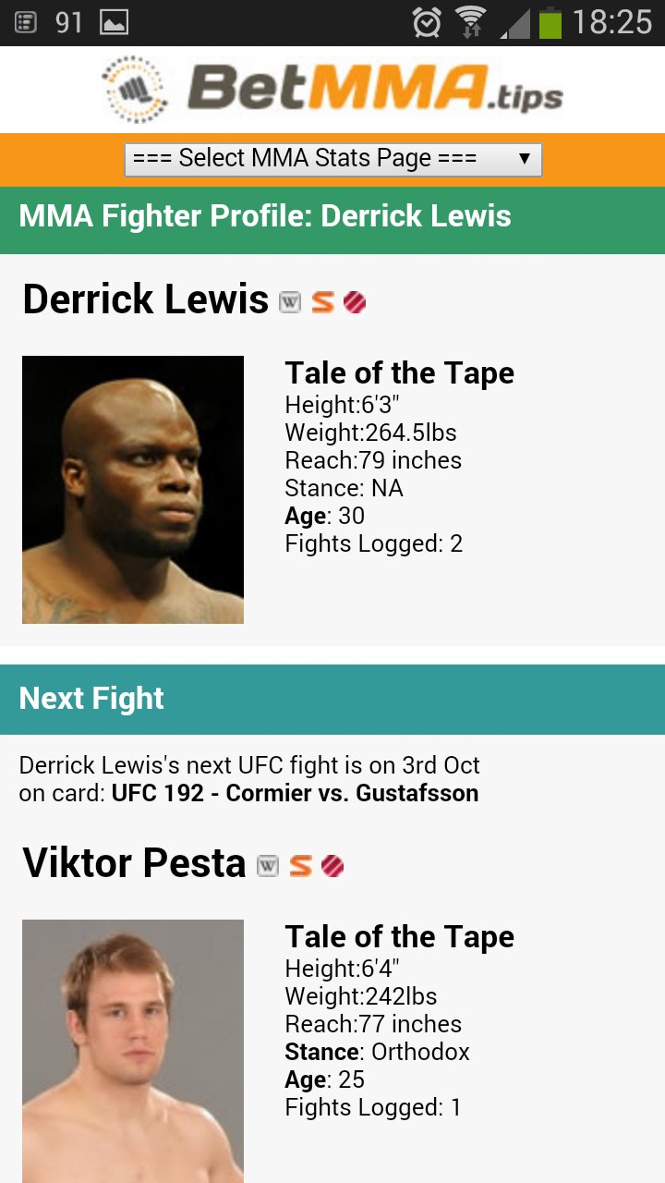Viewport: 665px width, 1183px height.
Task: Open Derrick Lewis's Tapology icon
Action: pos(356,300)
